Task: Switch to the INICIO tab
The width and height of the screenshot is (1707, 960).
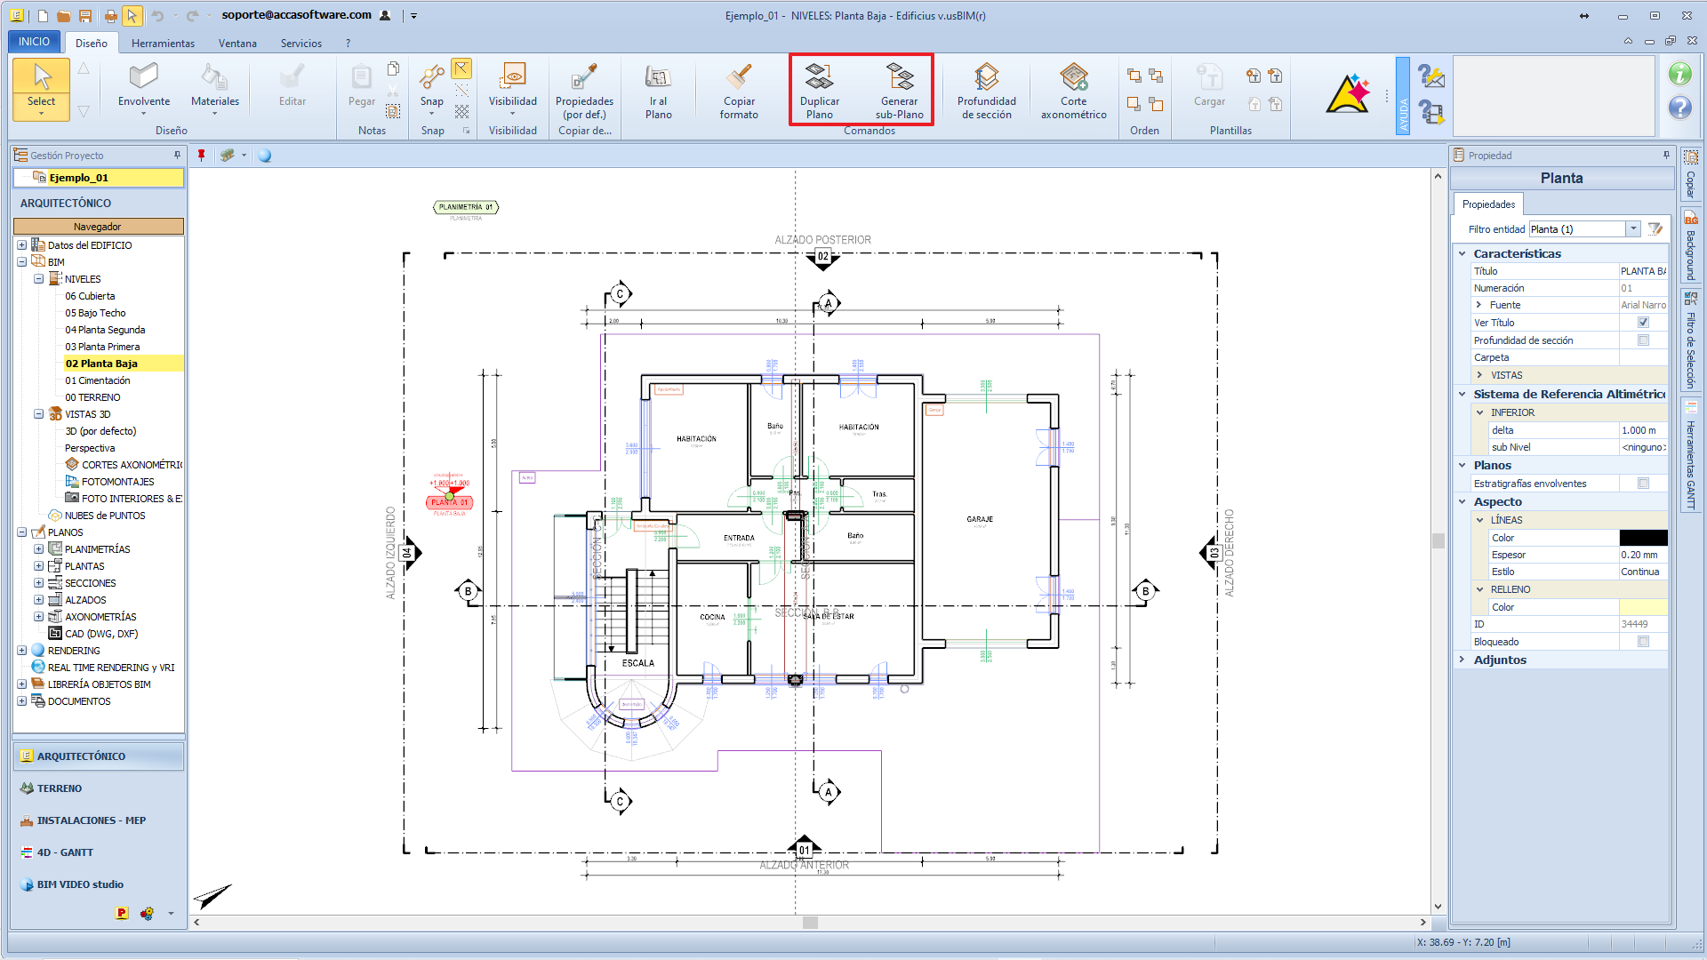Action: point(34,42)
